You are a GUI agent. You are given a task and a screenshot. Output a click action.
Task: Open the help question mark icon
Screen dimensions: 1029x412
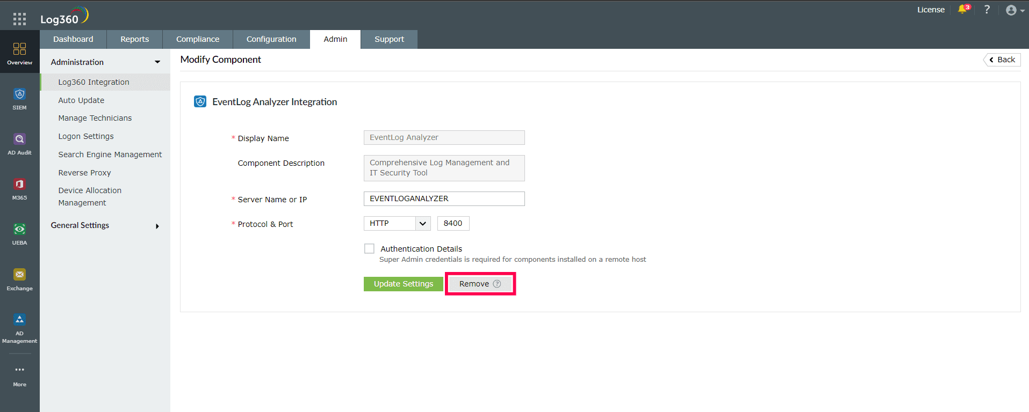(x=987, y=10)
